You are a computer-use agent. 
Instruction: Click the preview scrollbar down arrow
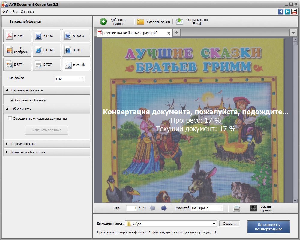pyautogui.click(x=295, y=201)
